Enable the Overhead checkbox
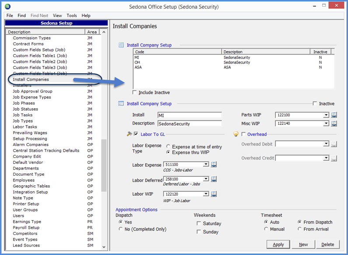Image resolution: width=348 pixels, height=255 pixels. [244, 134]
